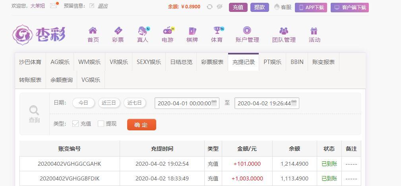Open calendar icon in the start date field

[214, 103]
